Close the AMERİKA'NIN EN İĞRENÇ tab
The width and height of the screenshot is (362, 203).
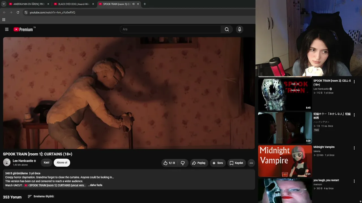(x=48, y=4)
